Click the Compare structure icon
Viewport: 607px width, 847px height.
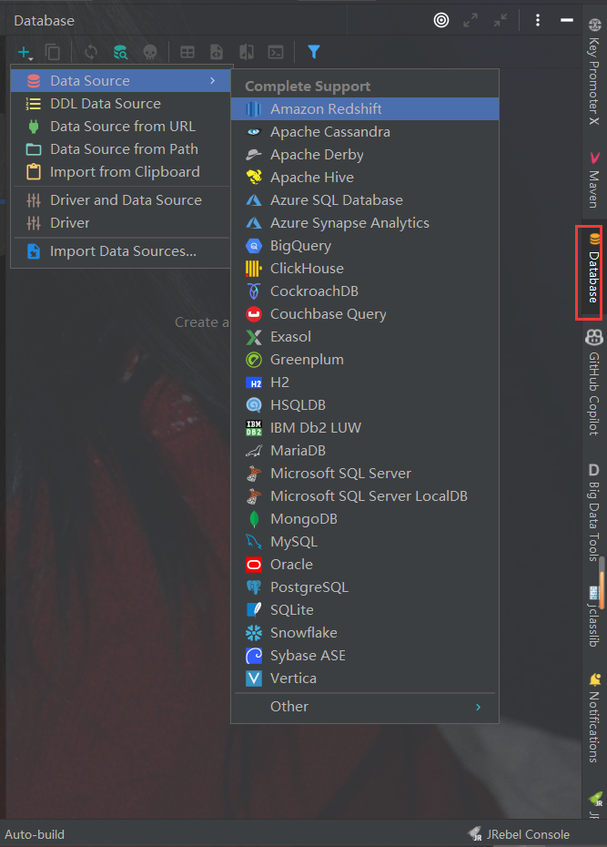(x=247, y=53)
